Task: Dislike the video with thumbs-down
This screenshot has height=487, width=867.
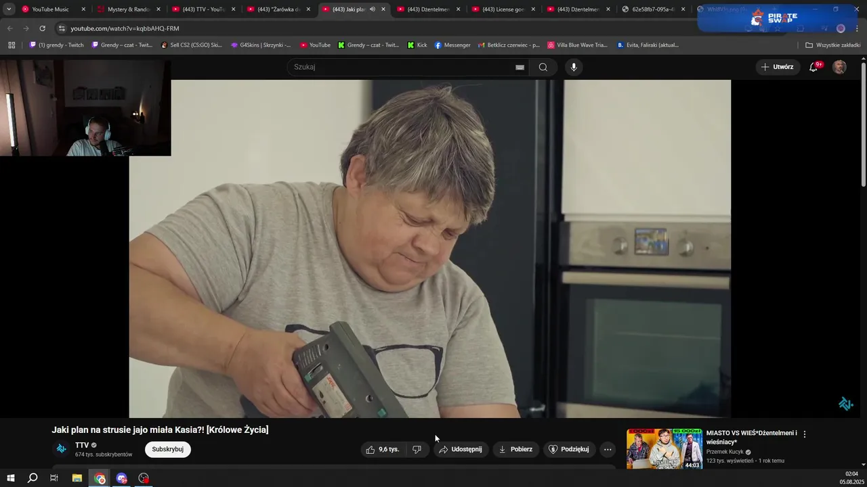Action: [x=417, y=449]
